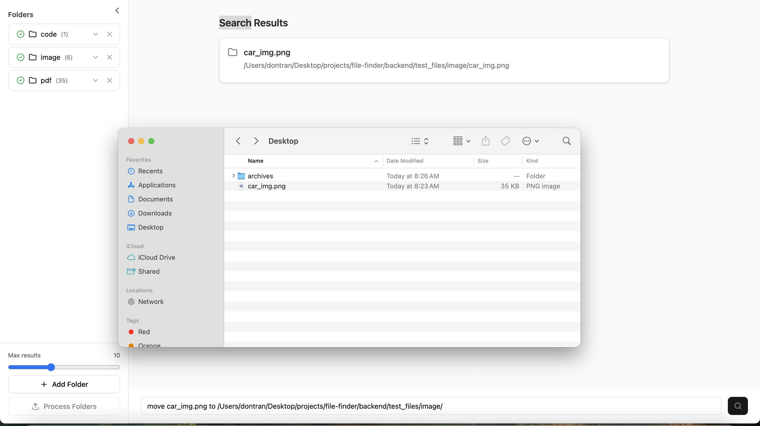Go back in Finder navigation
760x426 pixels.
click(x=239, y=141)
